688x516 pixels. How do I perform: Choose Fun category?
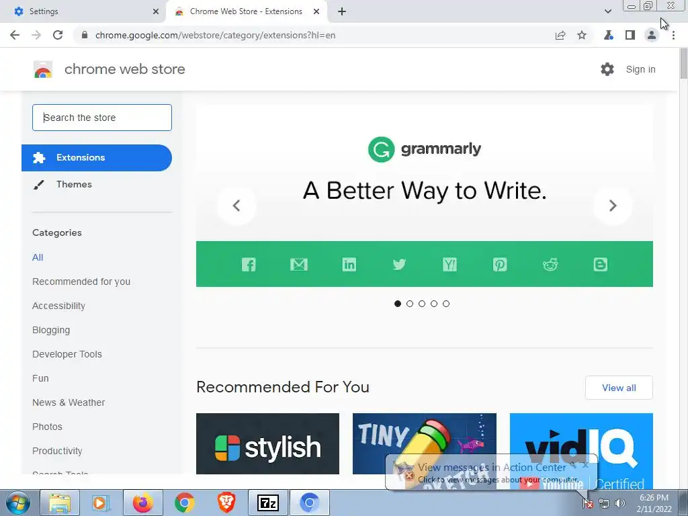[40, 378]
